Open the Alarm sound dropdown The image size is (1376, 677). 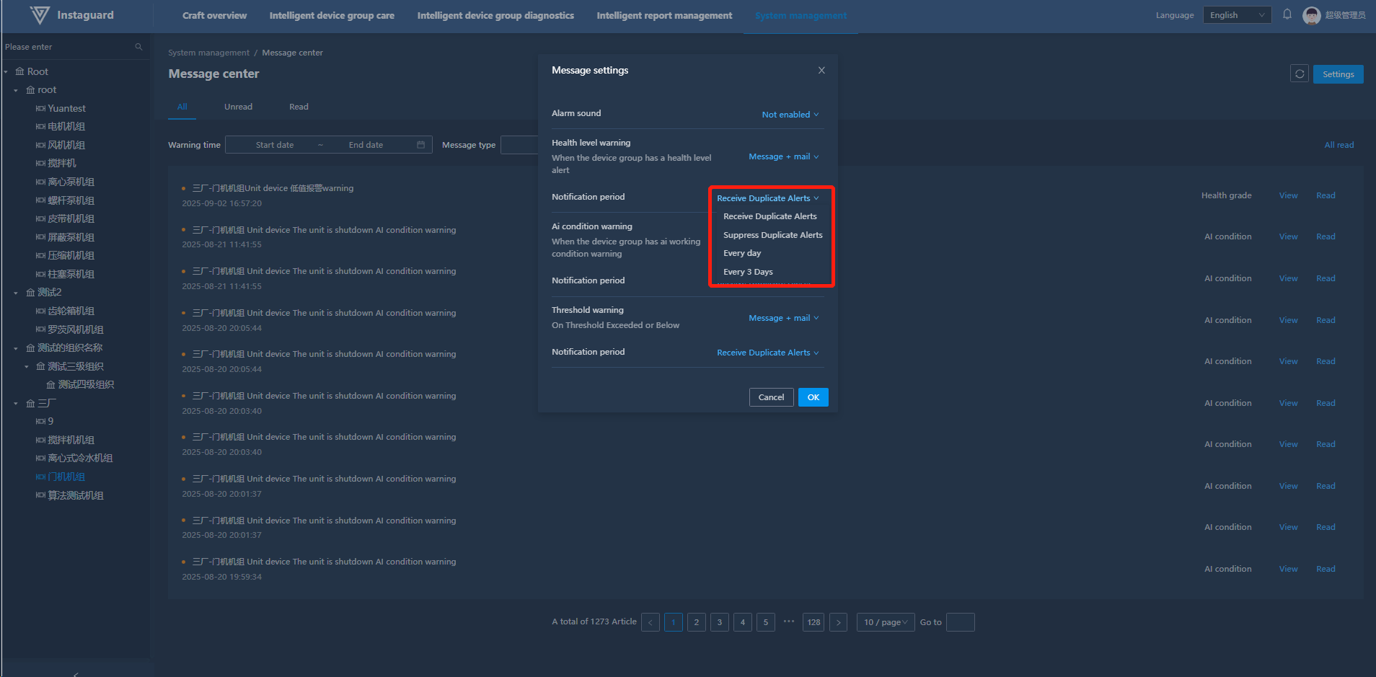[x=790, y=115]
